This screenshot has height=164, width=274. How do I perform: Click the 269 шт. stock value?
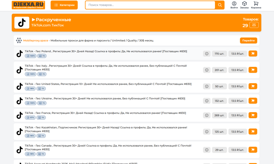click(x=219, y=115)
